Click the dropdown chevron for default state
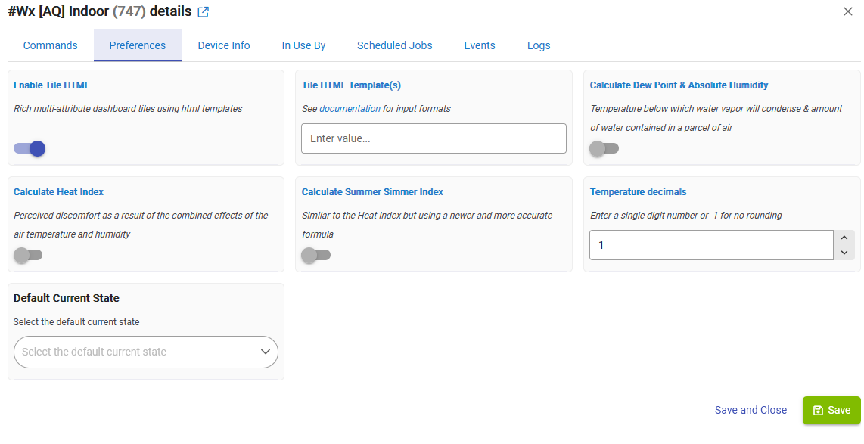 (x=266, y=352)
